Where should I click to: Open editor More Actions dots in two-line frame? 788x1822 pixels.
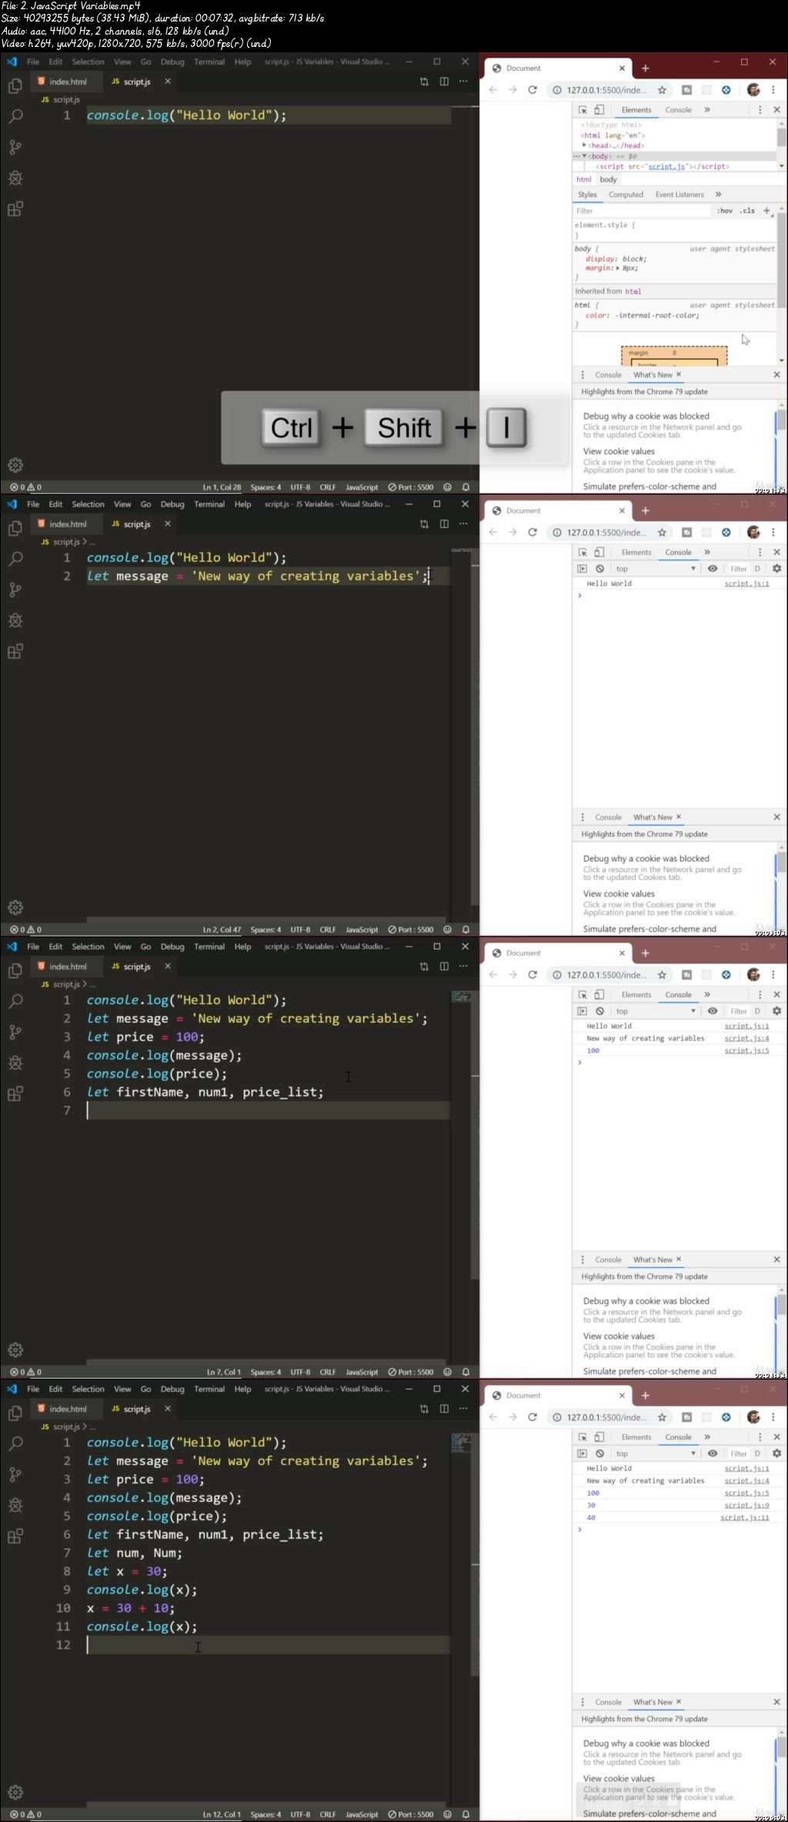(x=463, y=524)
